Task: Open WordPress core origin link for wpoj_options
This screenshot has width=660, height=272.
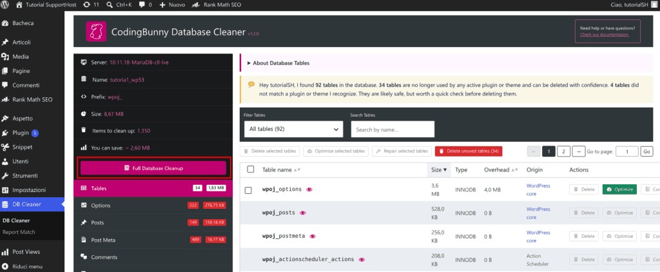Action: 538,189
